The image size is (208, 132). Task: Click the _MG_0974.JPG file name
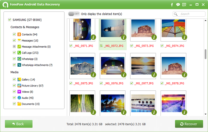coord(174,46)
